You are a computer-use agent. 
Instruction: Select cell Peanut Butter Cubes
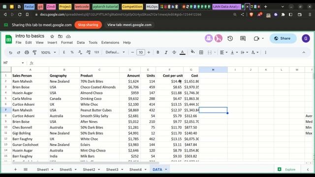point(99,110)
